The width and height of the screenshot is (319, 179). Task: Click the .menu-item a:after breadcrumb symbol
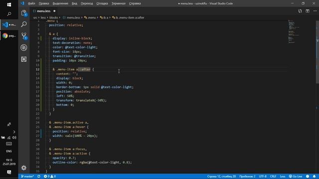[x=128, y=18]
